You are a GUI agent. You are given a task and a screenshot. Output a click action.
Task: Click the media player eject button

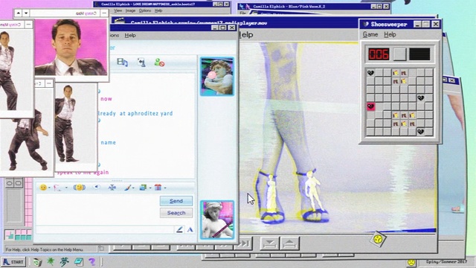(290, 243)
